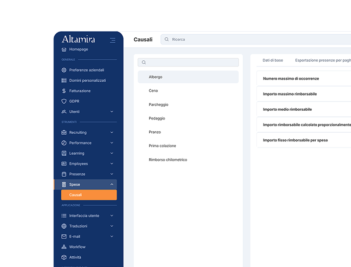Select Pedaggio in the causali list

pos(156,118)
